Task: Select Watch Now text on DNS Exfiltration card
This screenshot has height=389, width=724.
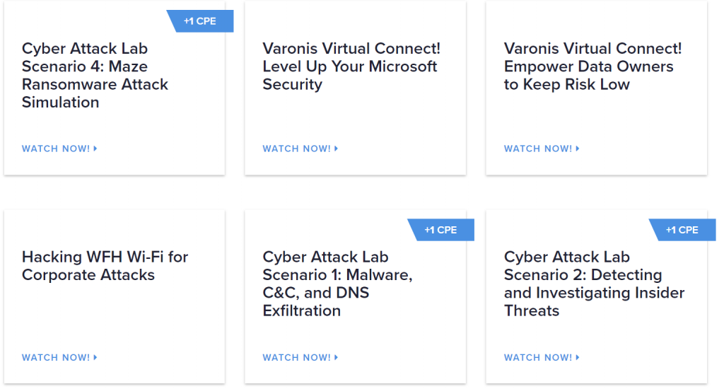Action: click(x=297, y=357)
